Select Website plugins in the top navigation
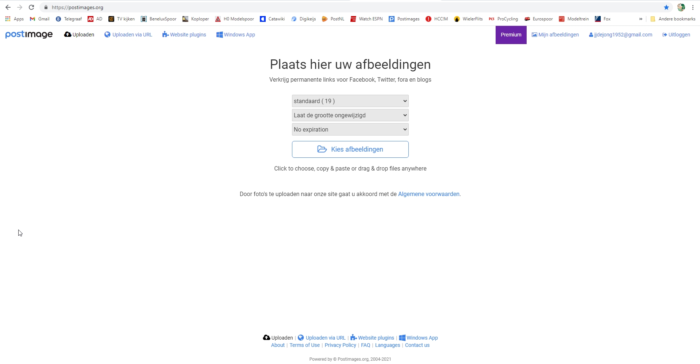 tap(184, 35)
